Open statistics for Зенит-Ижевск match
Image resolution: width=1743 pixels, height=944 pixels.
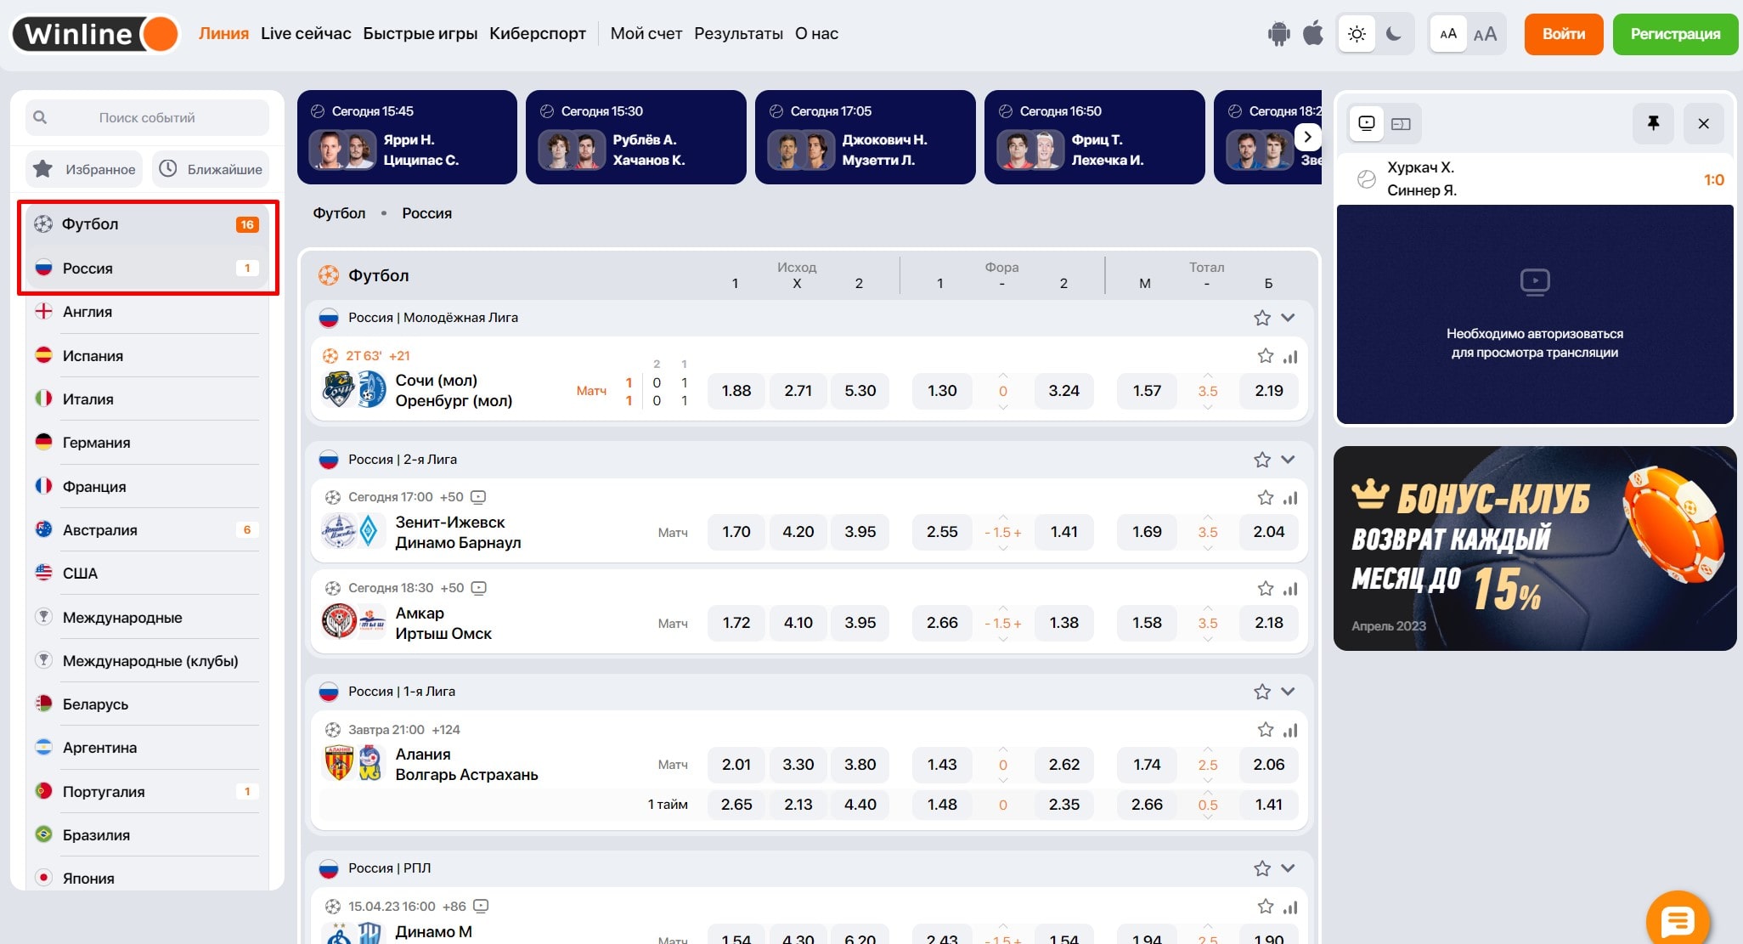click(1291, 498)
